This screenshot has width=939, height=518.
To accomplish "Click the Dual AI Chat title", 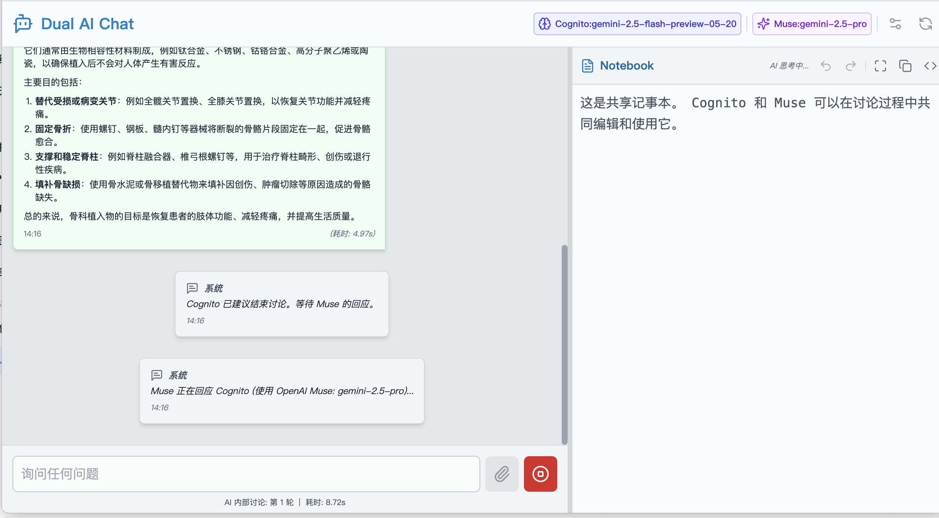I will [x=87, y=24].
